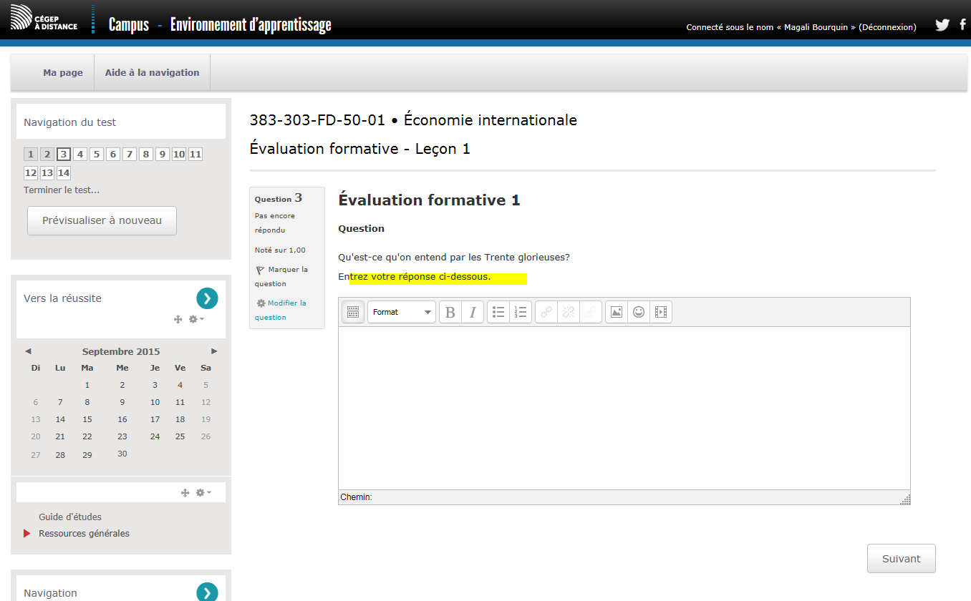Viewport: 971px width, 601px height.
Task: Click the Suivant button
Action: pos(901,559)
